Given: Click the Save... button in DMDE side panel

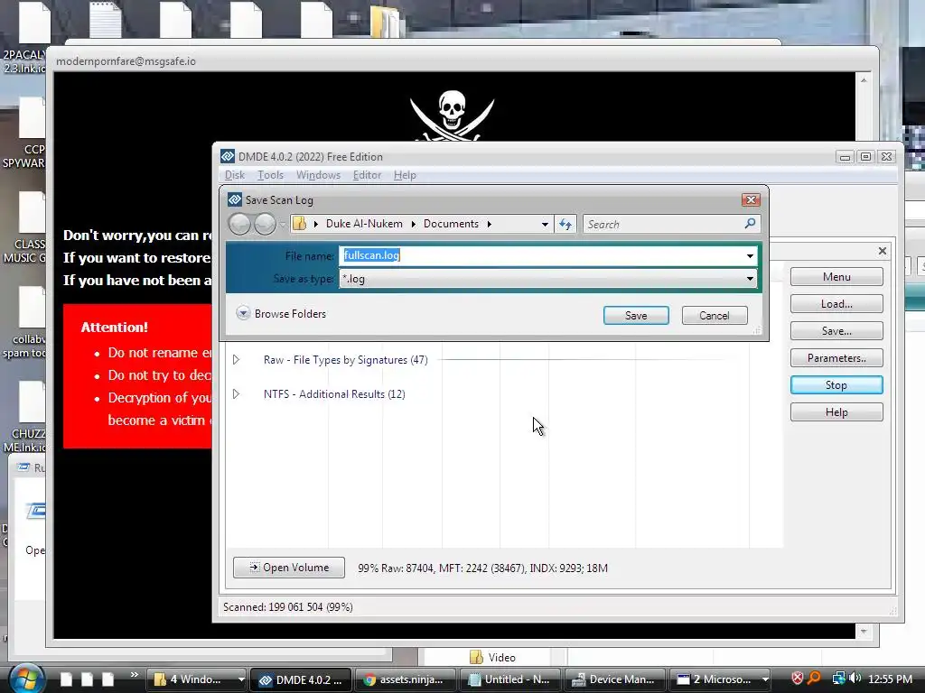Looking at the screenshot, I should [x=836, y=330].
